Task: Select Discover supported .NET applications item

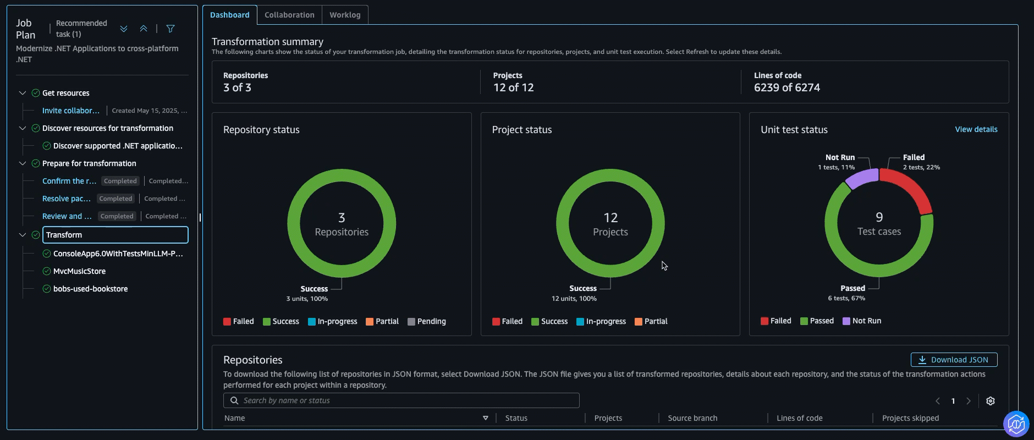Action: click(118, 146)
